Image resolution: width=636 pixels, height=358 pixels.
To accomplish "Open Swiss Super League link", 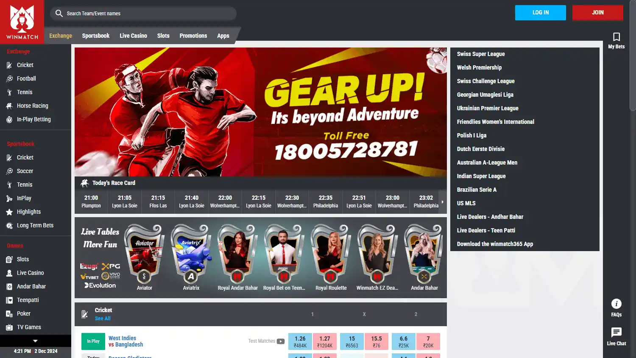I will click(481, 54).
